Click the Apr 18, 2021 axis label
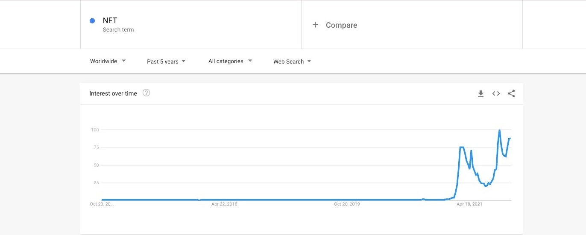The width and height of the screenshot is (586, 235). [469, 204]
